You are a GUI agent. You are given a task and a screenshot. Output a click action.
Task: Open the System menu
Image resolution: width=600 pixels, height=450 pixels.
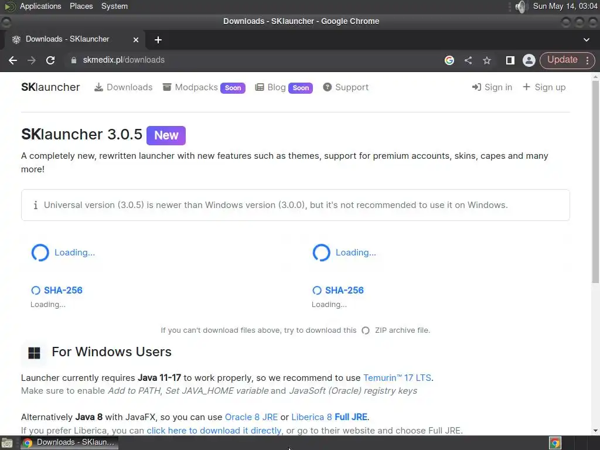tap(114, 6)
